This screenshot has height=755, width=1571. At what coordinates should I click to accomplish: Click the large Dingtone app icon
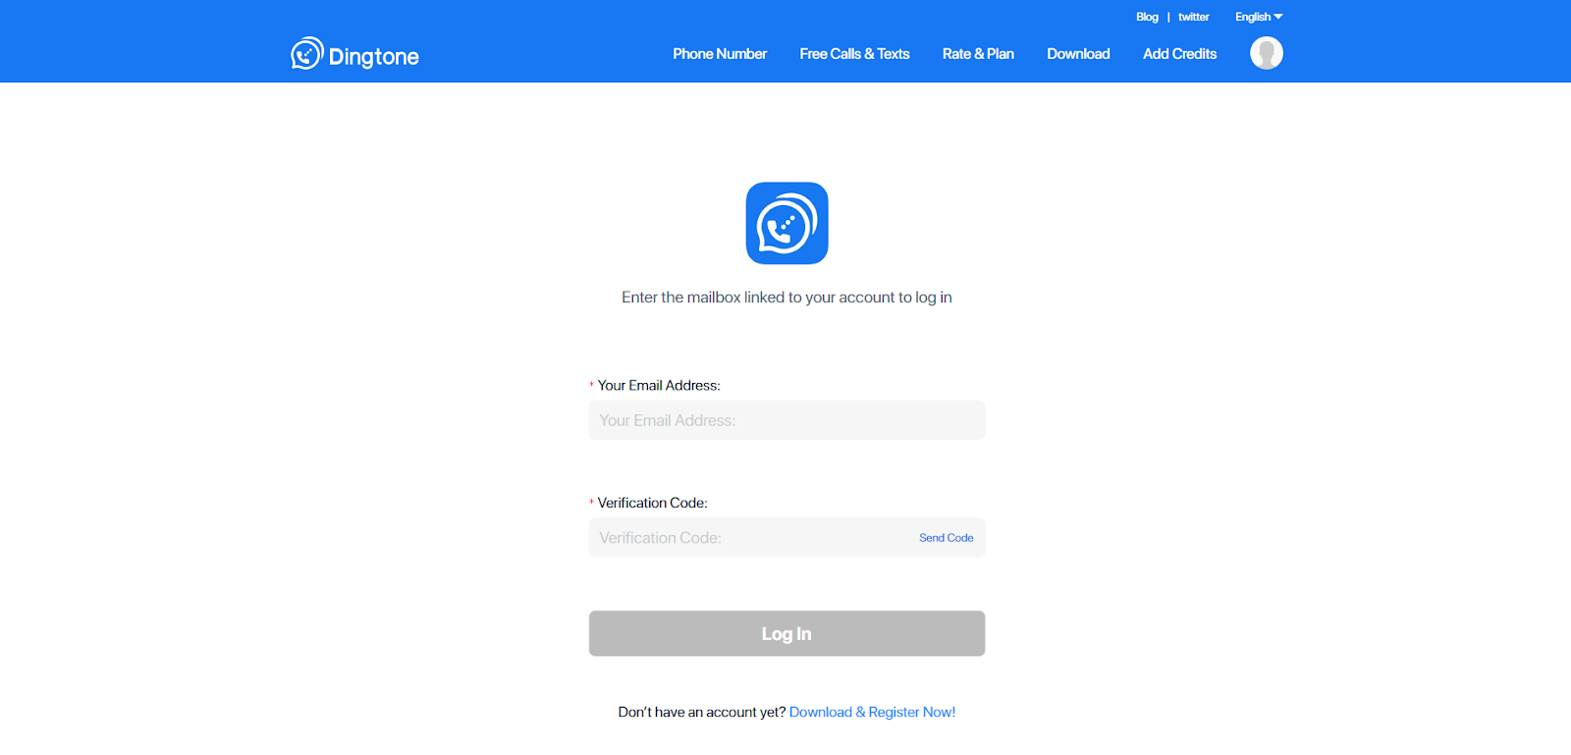click(786, 223)
